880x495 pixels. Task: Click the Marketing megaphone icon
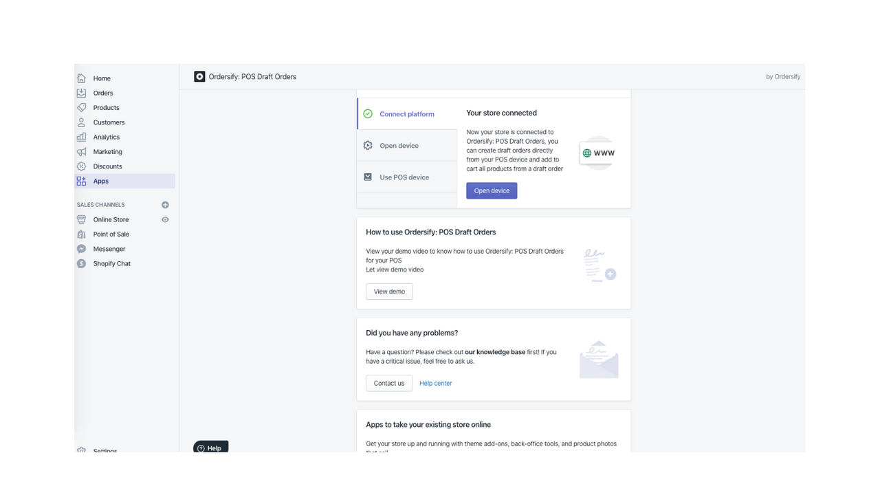[x=81, y=152]
